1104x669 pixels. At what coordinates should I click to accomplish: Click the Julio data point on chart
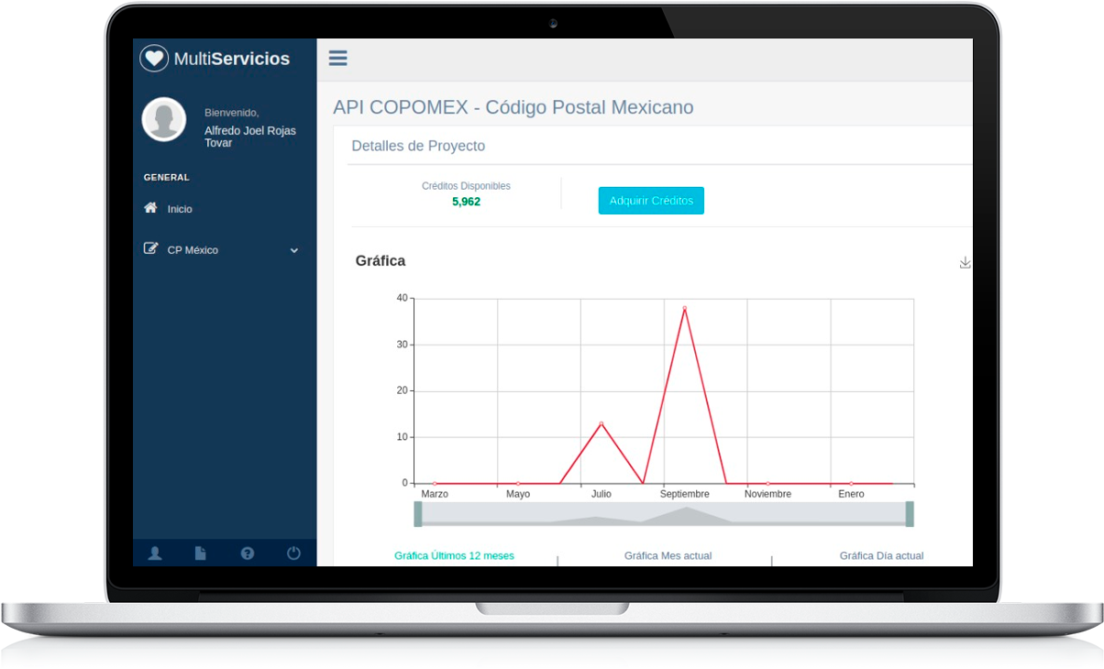(601, 423)
